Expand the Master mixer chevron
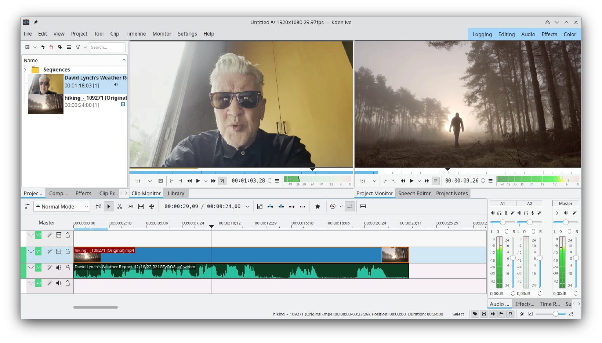The width and height of the screenshot is (602, 343). click(557, 213)
